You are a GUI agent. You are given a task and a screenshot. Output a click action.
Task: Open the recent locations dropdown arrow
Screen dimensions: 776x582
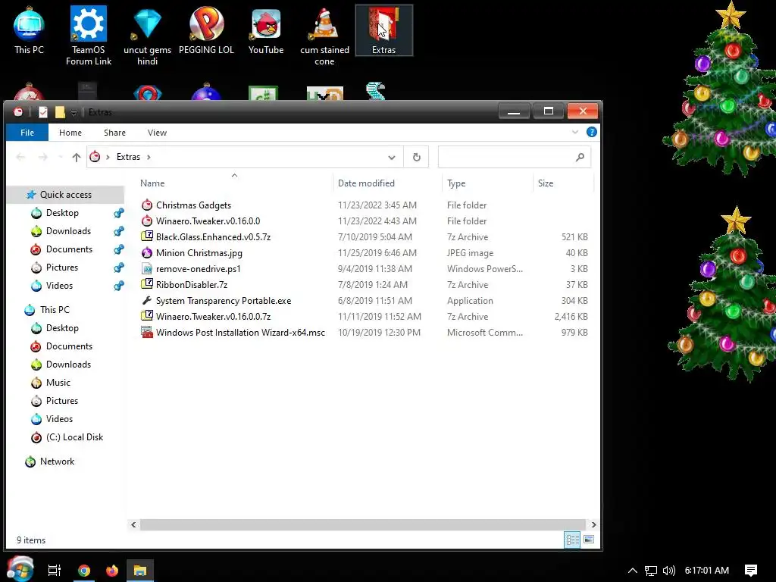61,157
